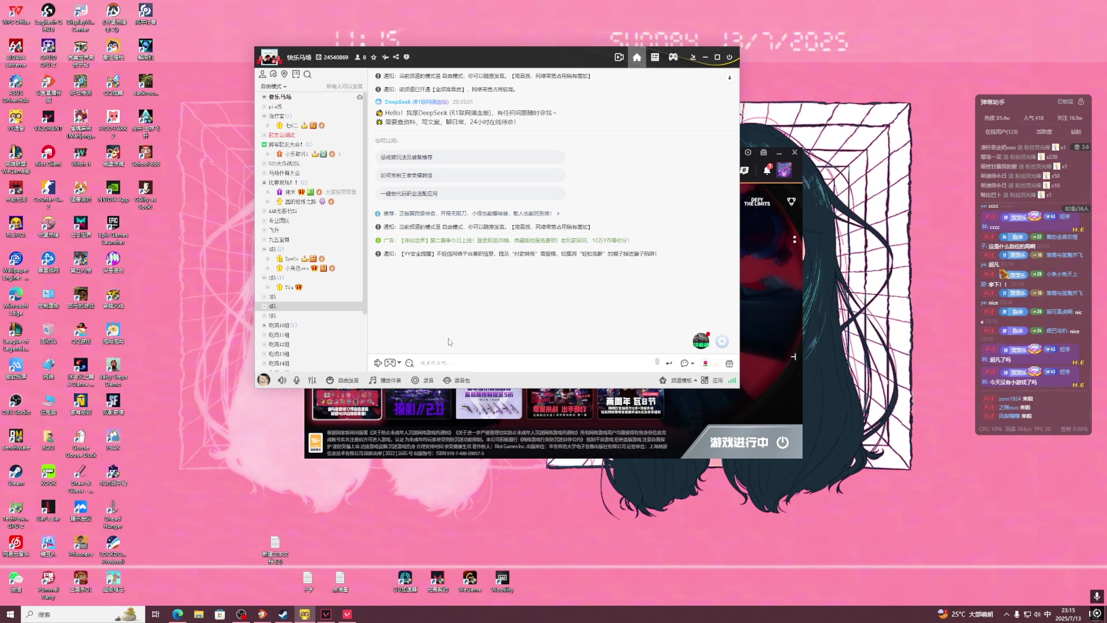This screenshot has width=1107, height=623.
Task: Open the game pad dropdown arrow in chat bar
Action: coord(400,363)
